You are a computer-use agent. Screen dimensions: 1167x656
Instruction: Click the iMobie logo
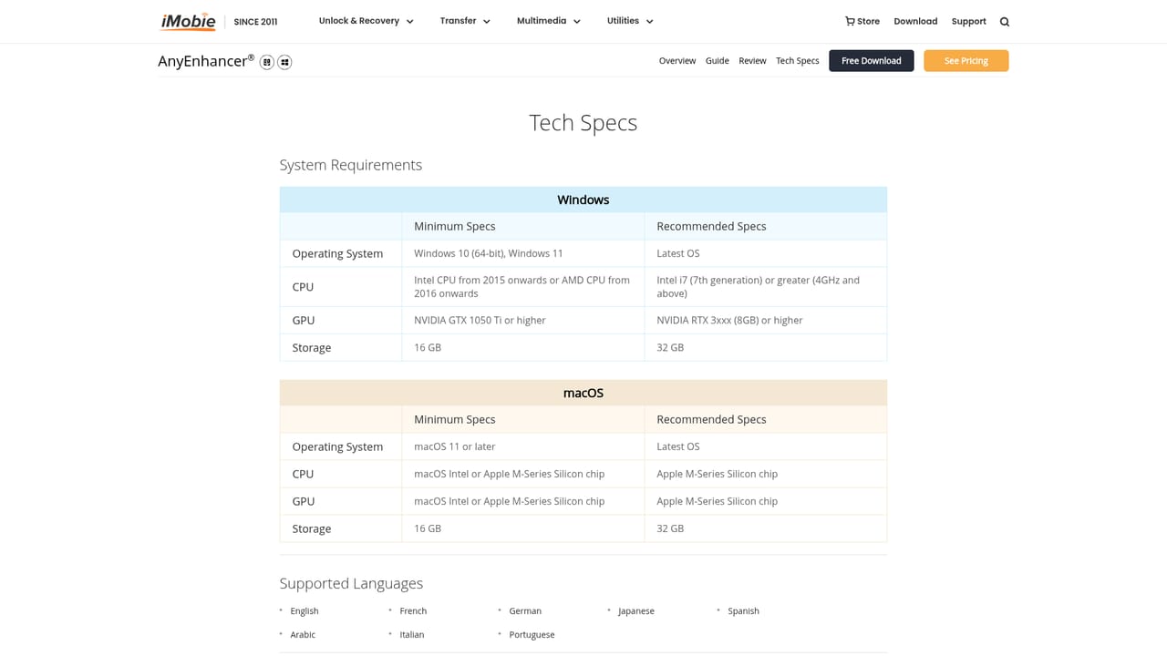point(188,21)
